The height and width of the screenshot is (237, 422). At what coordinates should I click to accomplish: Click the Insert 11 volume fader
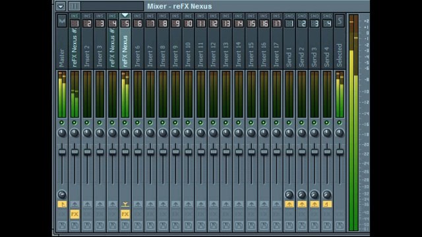(200, 152)
